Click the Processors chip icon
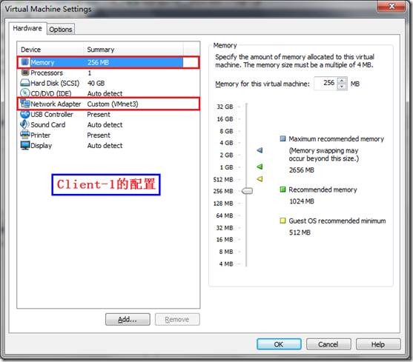This screenshot has width=413, height=362. (x=25, y=73)
